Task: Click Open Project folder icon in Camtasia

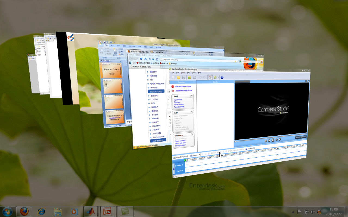Action: (179, 77)
